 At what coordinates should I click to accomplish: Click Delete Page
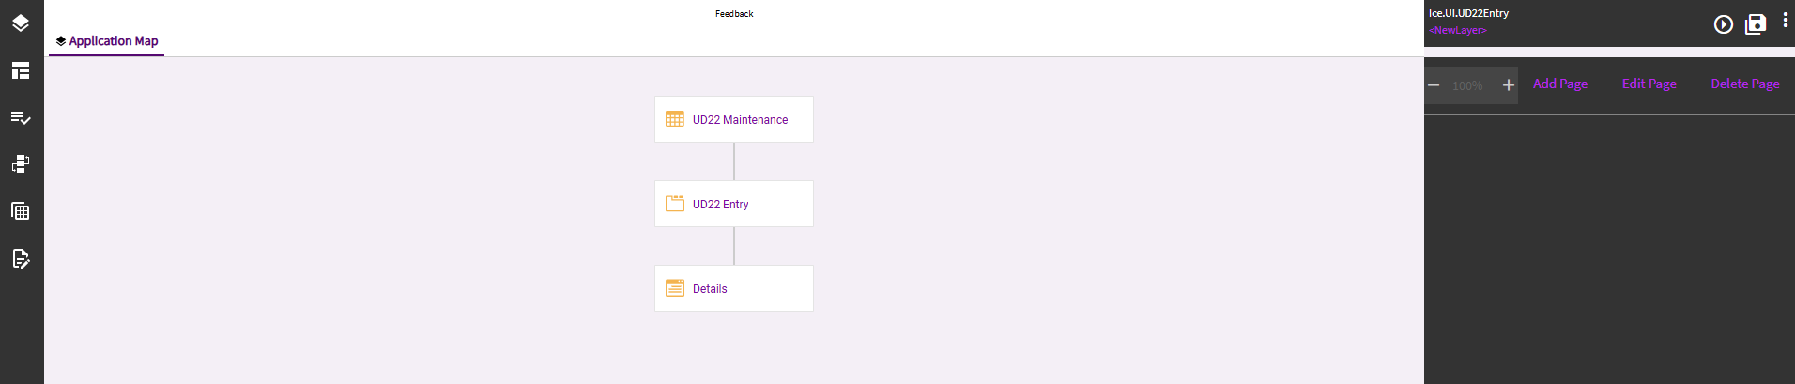[x=1745, y=84]
